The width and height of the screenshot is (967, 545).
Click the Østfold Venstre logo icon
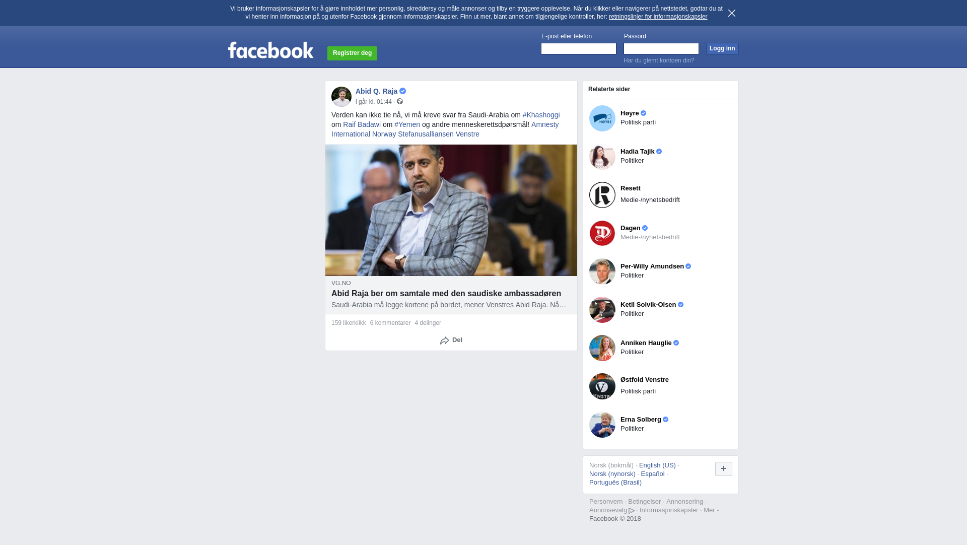coord(602,386)
